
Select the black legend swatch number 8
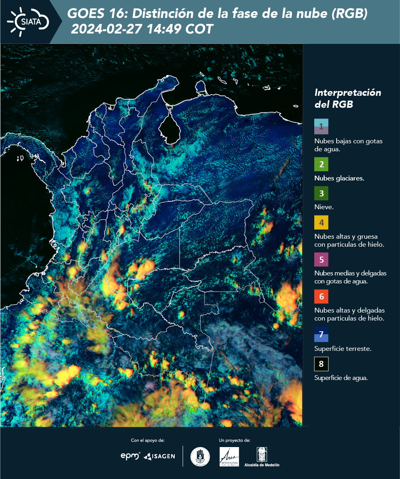coord(321,364)
